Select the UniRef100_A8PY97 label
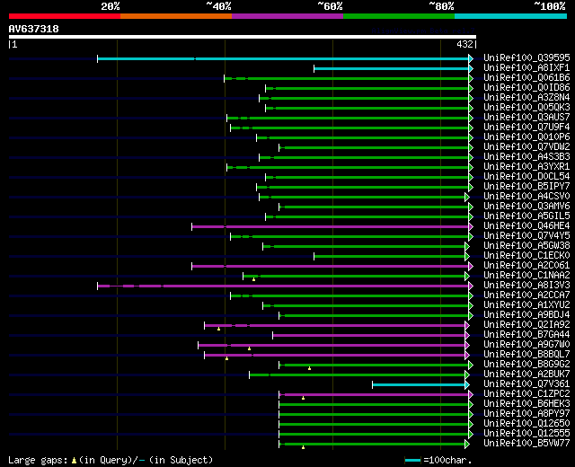575x467 pixels. 526,414
